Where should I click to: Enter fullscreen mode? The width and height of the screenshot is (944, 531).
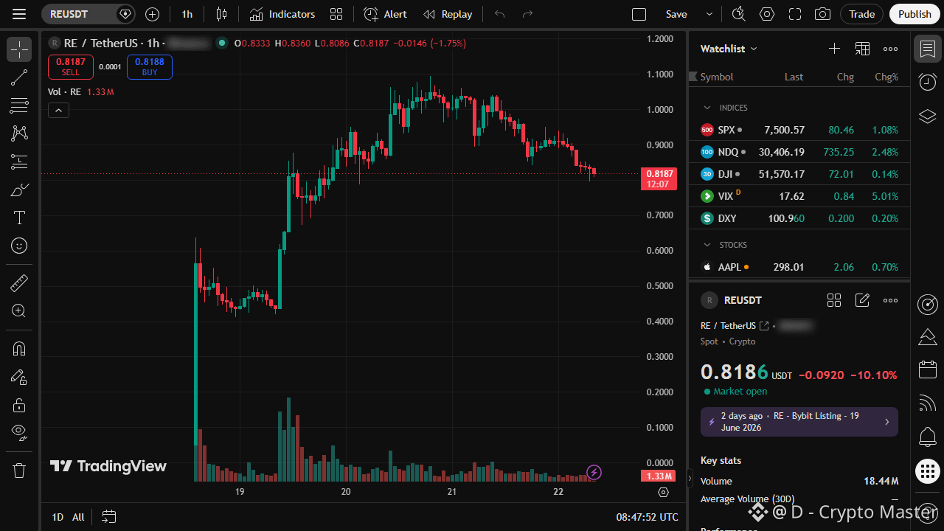pyautogui.click(x=795, y=14)
